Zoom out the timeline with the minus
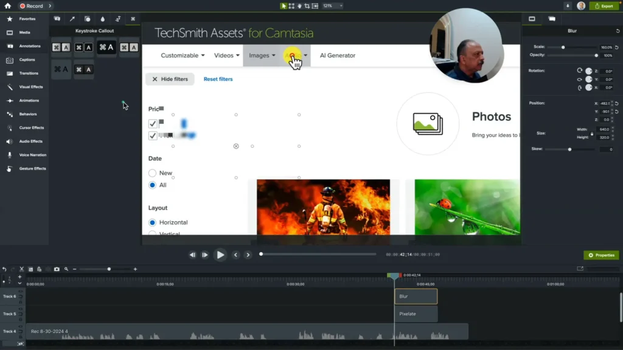Image resolution: width=623 pixels, height=350 pixels. point(74,269)
